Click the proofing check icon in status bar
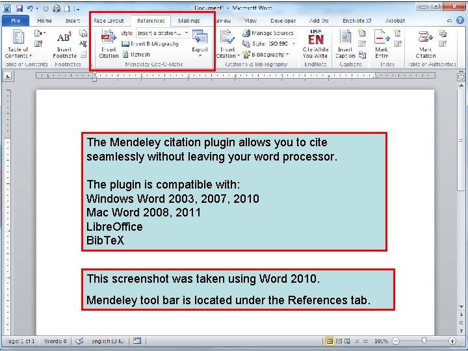Image resolution: width=468 pixels, height=351 pixels. coord(79,341)
